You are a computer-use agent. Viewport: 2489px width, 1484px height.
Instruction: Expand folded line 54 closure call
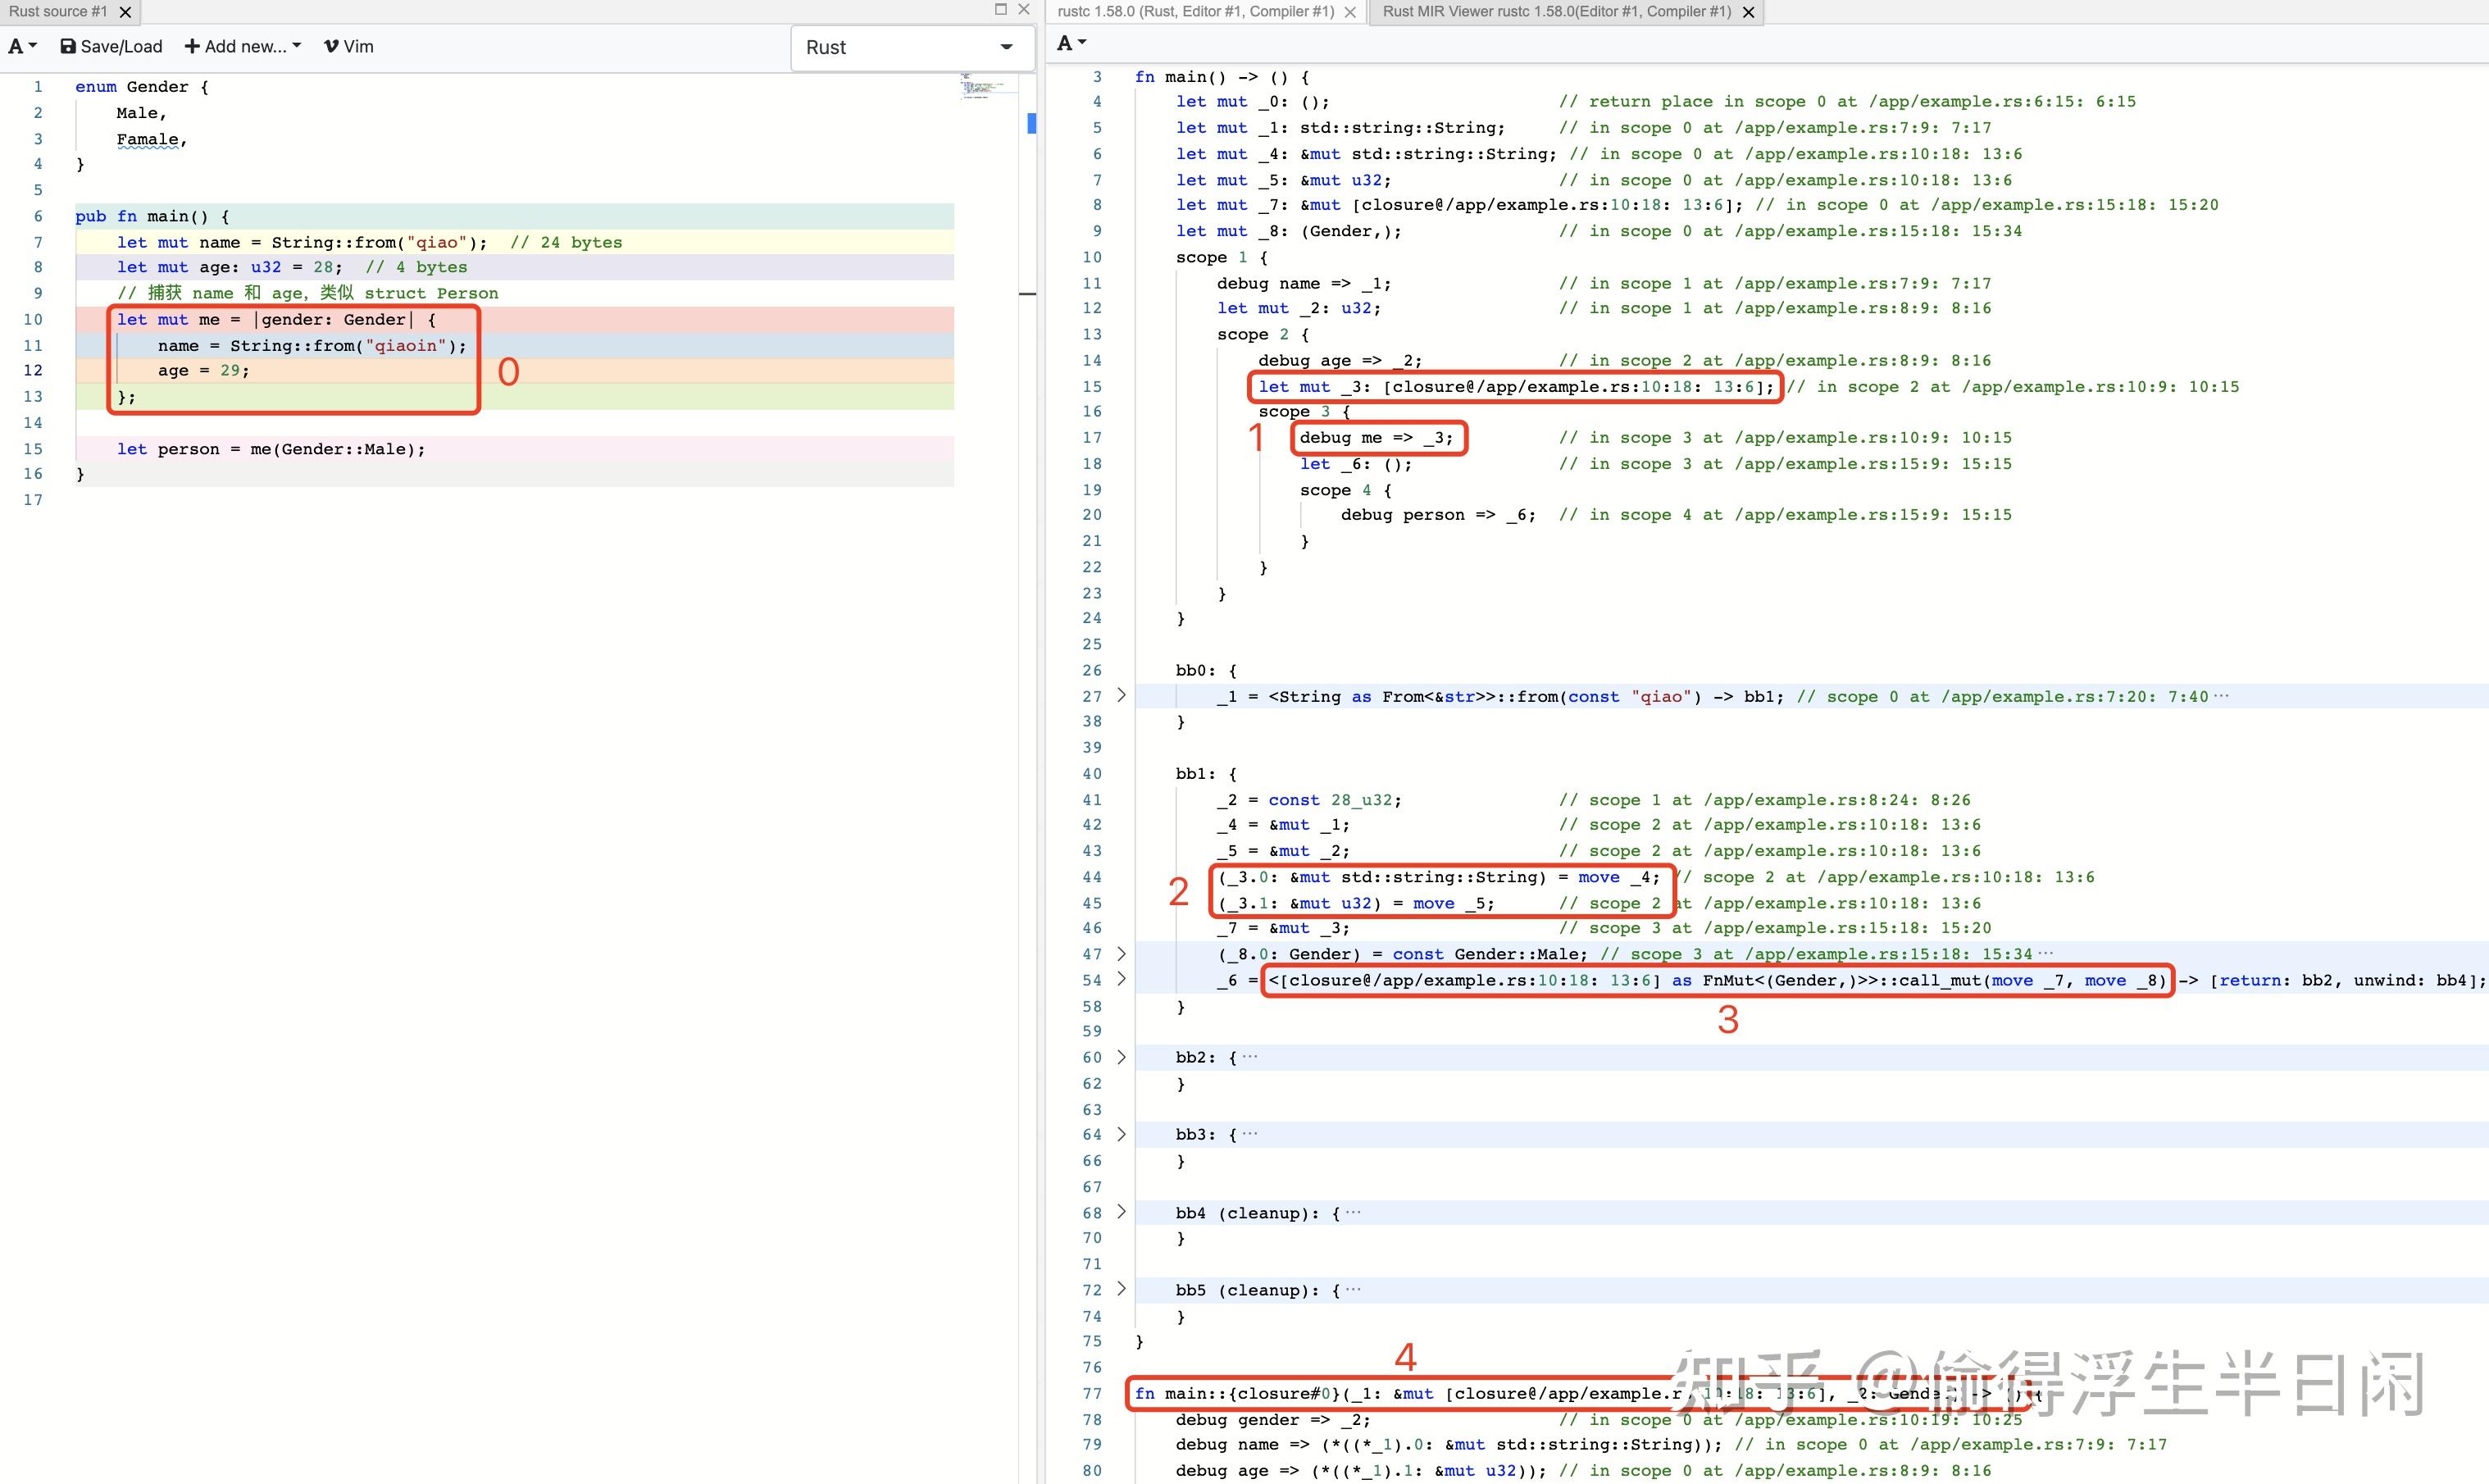[x=1122, y=979]
